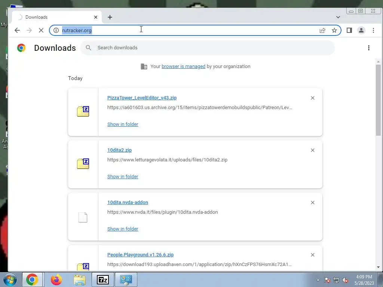Close the Downloads tab
383x287 pixels.
(96, 17)
